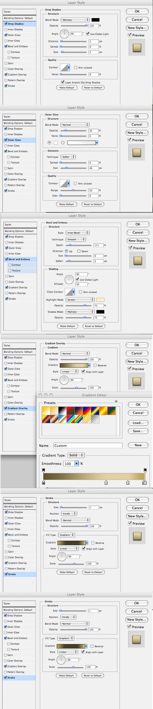153x709 pixels.
Task: Uncheck Layer Knocks Out Drop Shadow
Action: [x=63, y=82]
